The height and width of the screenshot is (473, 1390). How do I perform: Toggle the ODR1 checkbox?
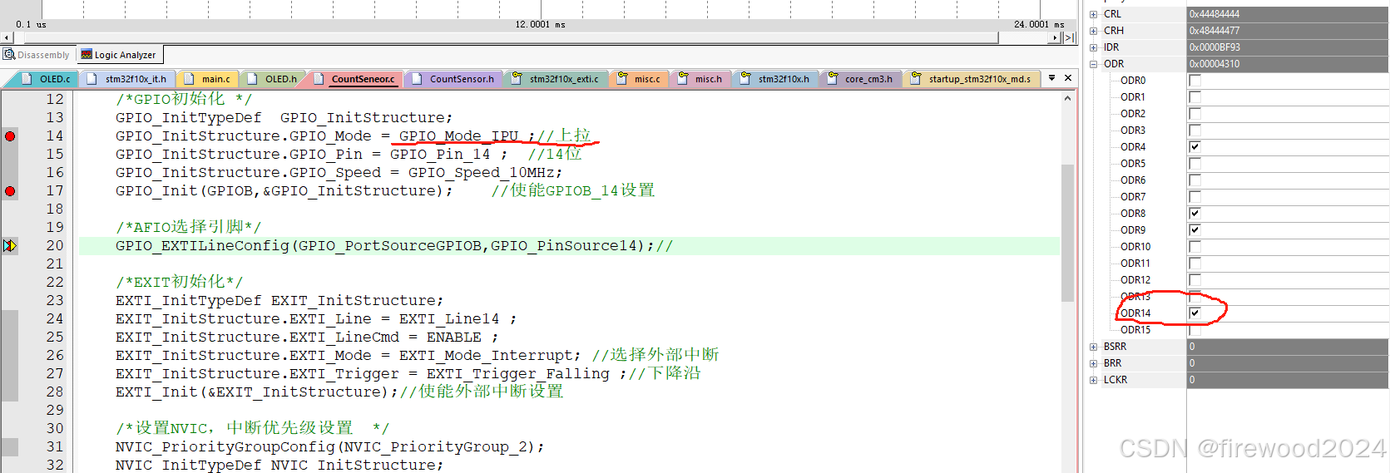[1195, 97]
